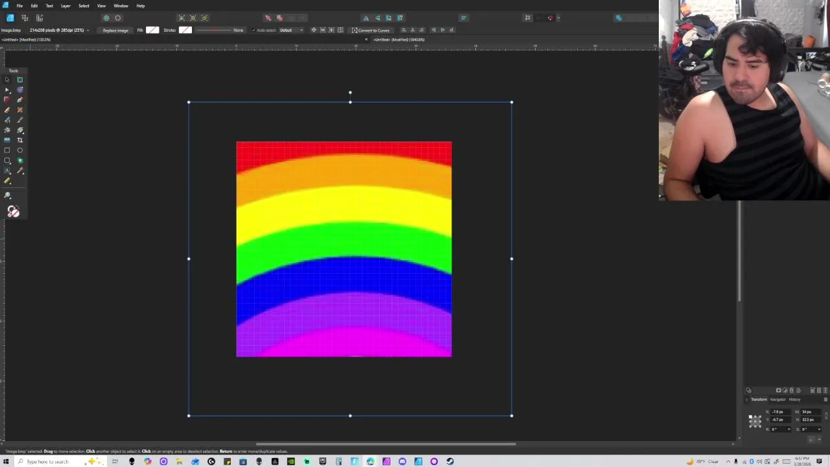Select the Rounded Rectangle tool
830x467 pixels.
pos(7,160)
